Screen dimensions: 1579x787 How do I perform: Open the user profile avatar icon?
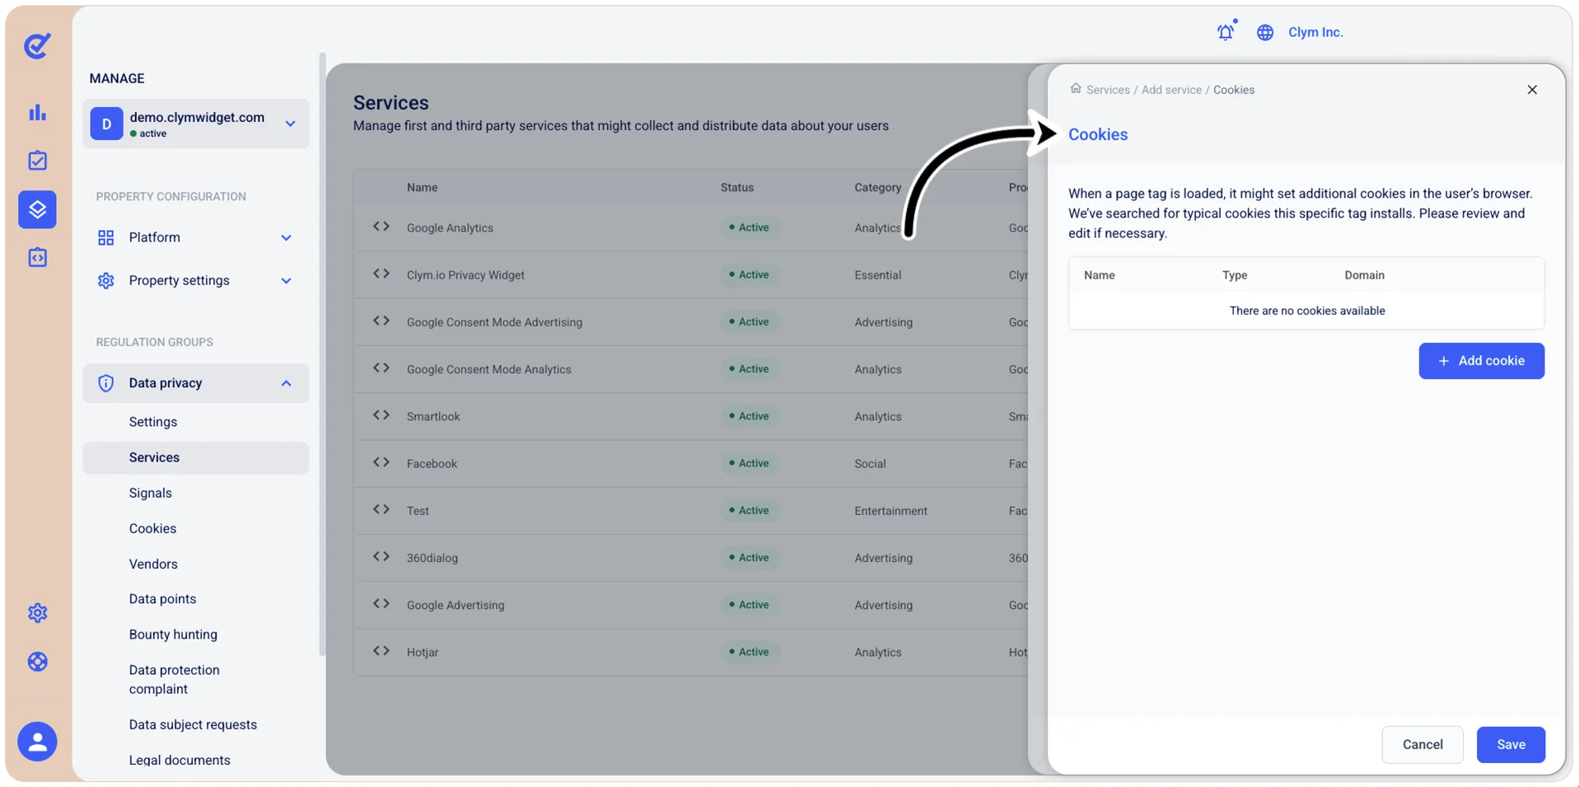[x=37, y=742]
